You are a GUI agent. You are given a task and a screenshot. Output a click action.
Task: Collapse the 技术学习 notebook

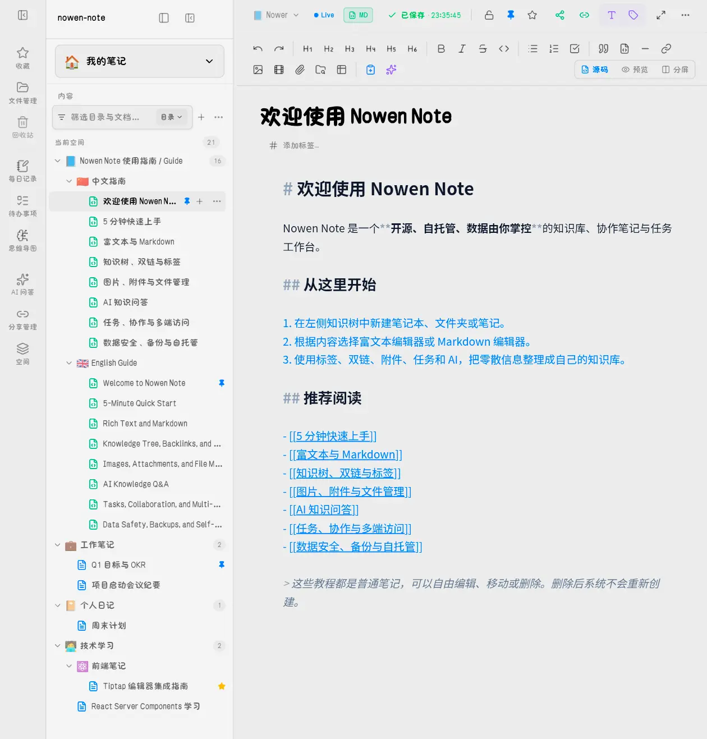pyautogui.click(x=57, y=646)
